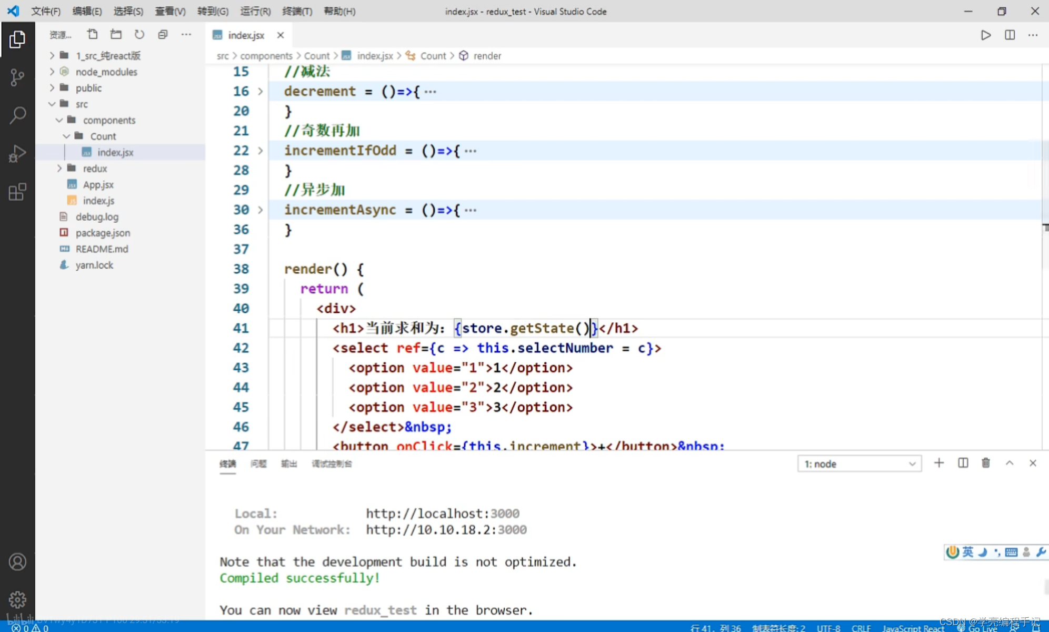Unfold the decrement function at line 16
The height and width of the screenshot is (632, 1049).
coord(260,92)
